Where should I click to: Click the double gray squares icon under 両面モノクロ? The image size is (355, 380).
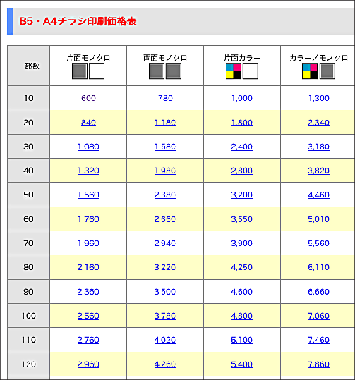coord(165,71)
